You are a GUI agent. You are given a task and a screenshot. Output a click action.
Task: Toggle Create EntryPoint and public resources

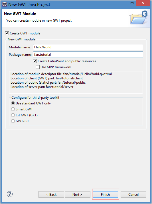tap(35, 61)
